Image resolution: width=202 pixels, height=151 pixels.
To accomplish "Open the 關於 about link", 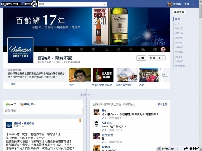I will point(13,84).
